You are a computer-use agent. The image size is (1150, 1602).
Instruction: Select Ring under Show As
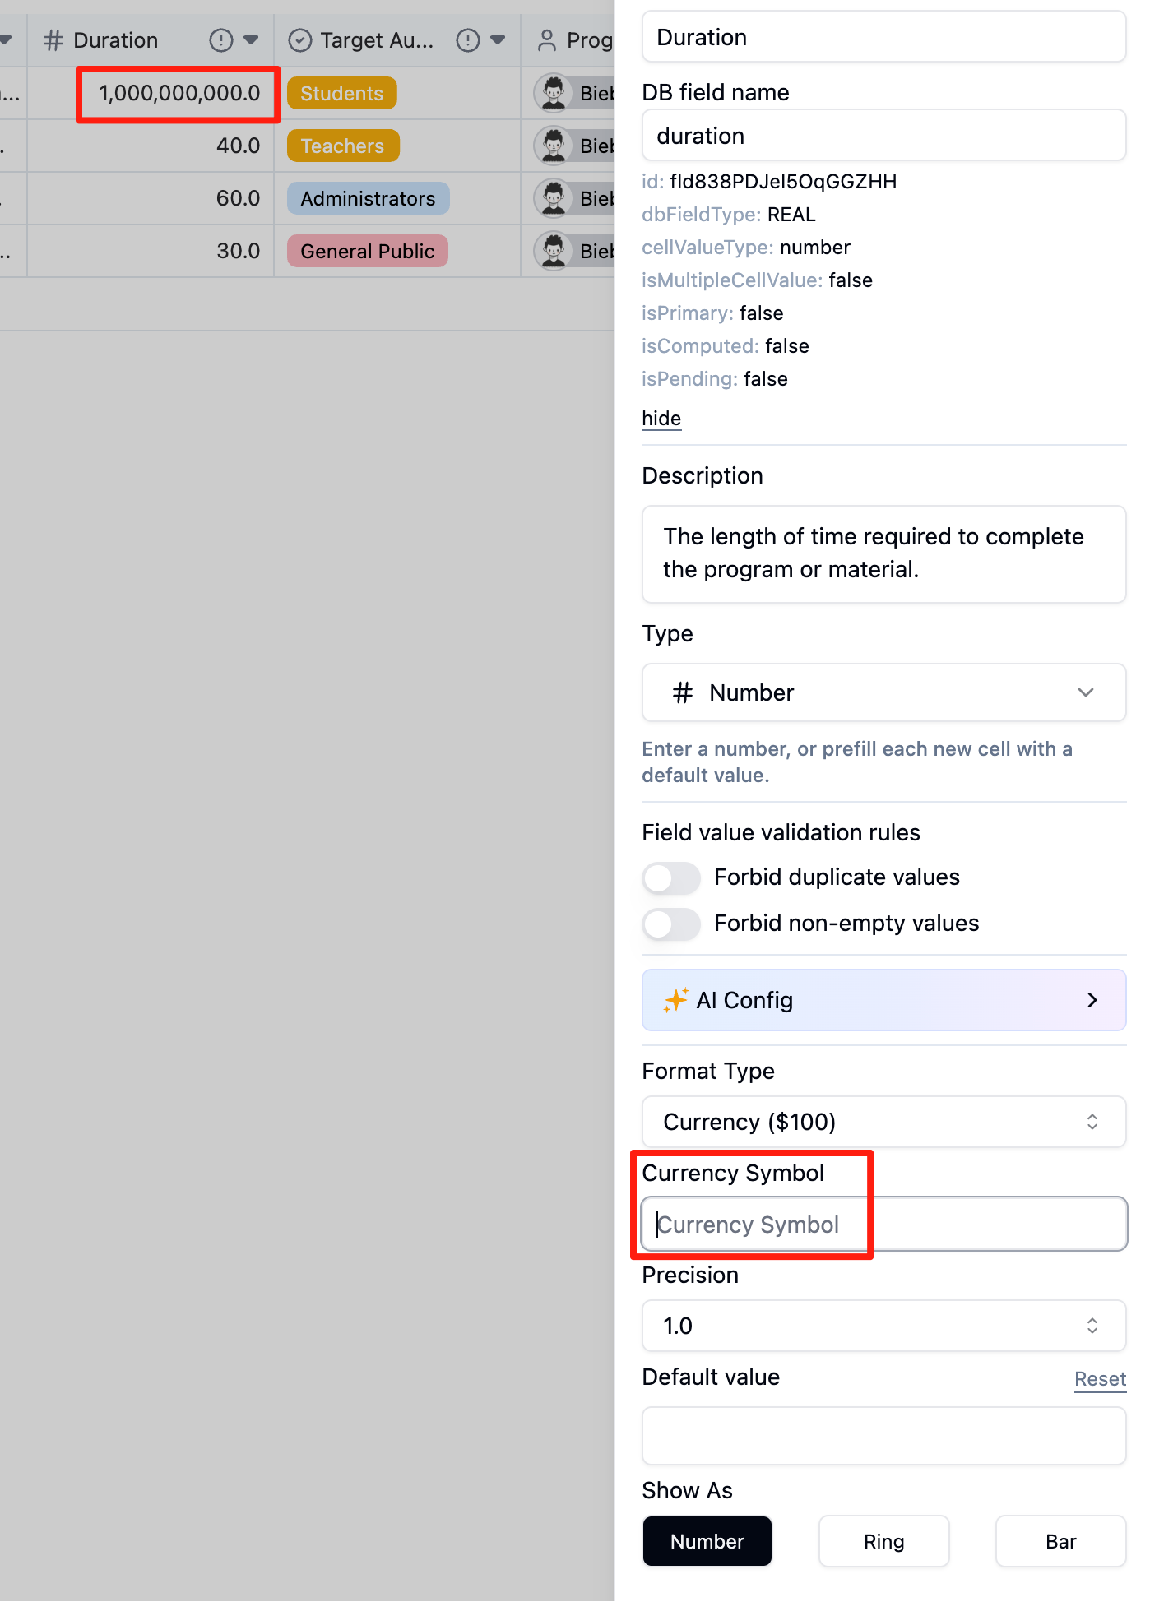(883, 1541)
